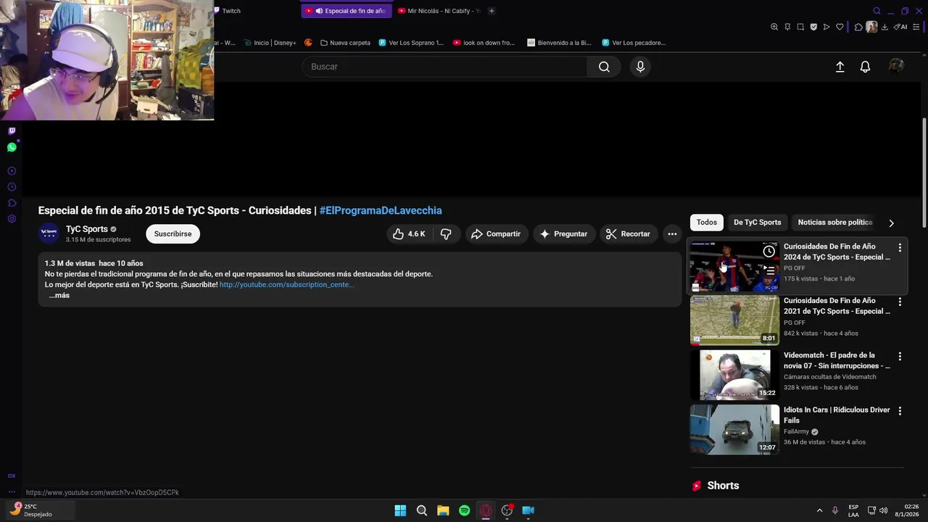The height and width of the screenshot is (522, 928).
Task: Open Windows Start menu
Action: pyautogui.click(x=400, y=510)
